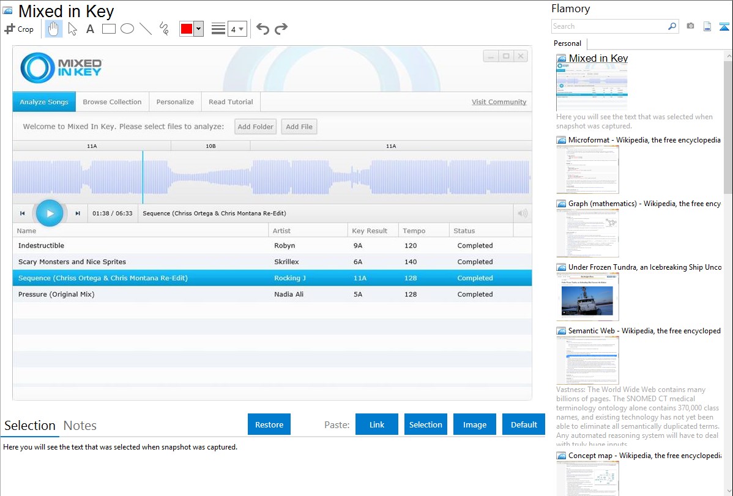Open the Analyze Songs tab
This screenshot has width=733, height=496.
pos(44,102)
